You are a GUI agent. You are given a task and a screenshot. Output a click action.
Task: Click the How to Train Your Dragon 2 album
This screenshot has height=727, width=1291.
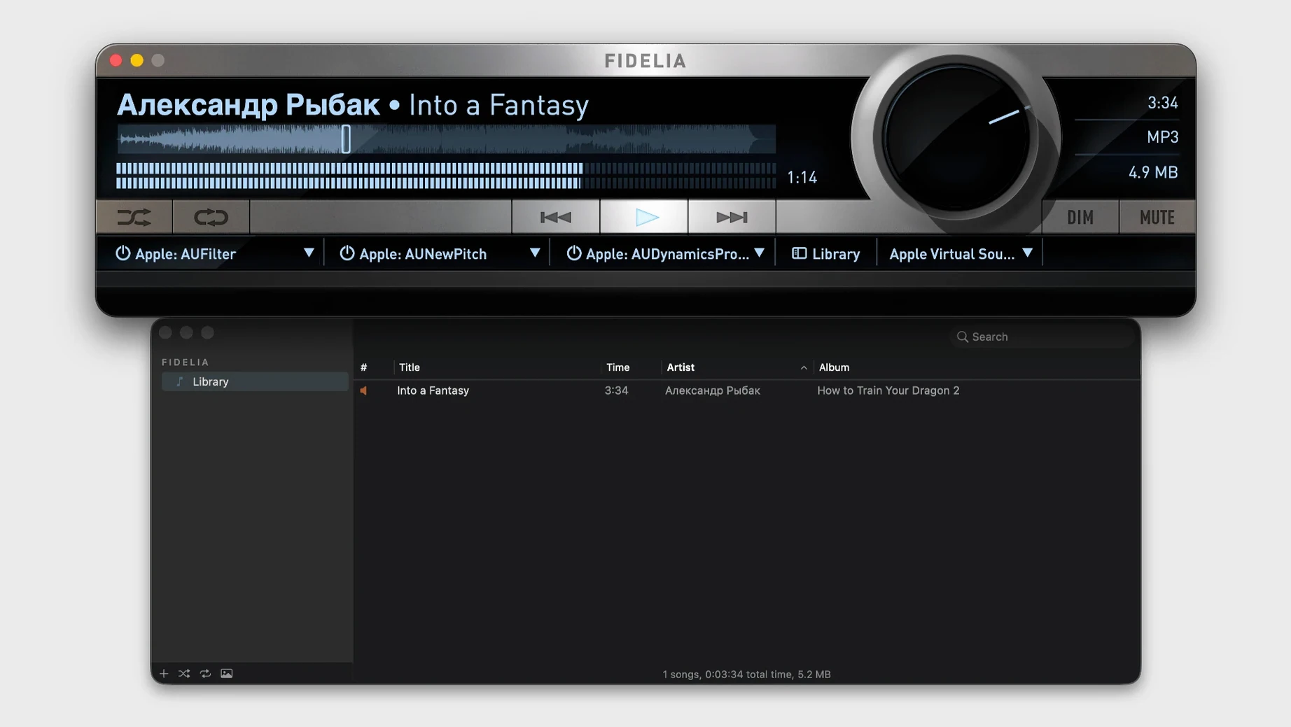coord(888,391)
